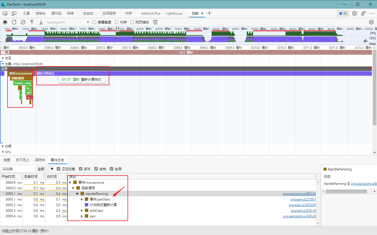The height and width of the screenshot is (235, 377).
Task: Open the 应用程序 panel tab
Action: point(109,13)
